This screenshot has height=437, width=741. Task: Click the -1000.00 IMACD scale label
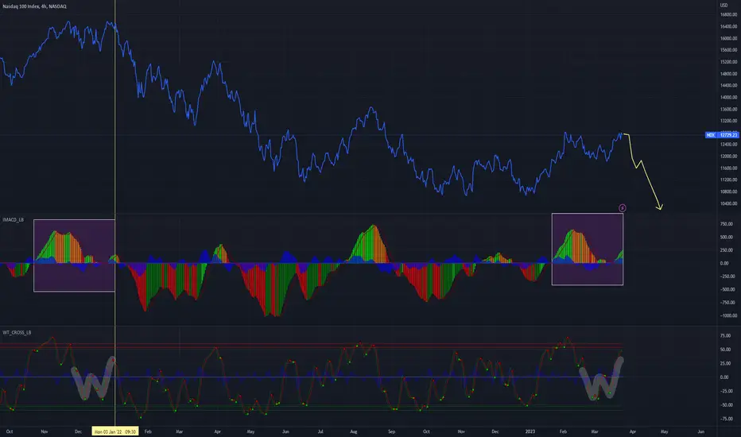(728, 315)
